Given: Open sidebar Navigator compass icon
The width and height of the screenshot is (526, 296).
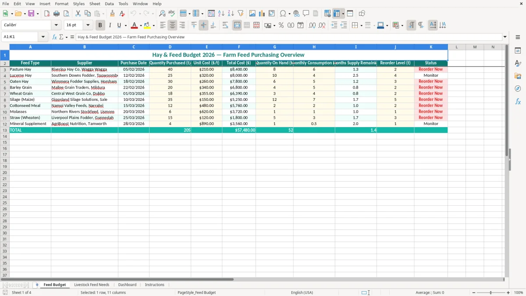Looking at the screenshot, I should click(518, 89).
